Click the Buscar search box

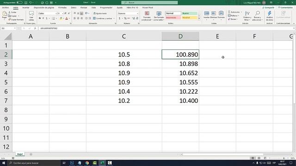149,3
